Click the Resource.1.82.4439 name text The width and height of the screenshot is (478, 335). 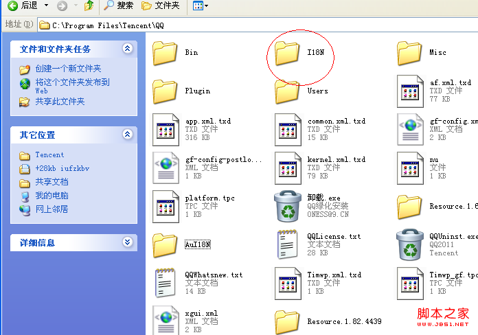[344, 321]
